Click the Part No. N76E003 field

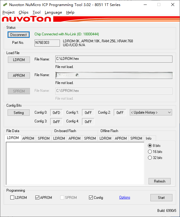[47, 43]
